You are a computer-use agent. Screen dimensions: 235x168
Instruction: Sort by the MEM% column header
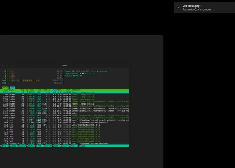coord(59,90)
